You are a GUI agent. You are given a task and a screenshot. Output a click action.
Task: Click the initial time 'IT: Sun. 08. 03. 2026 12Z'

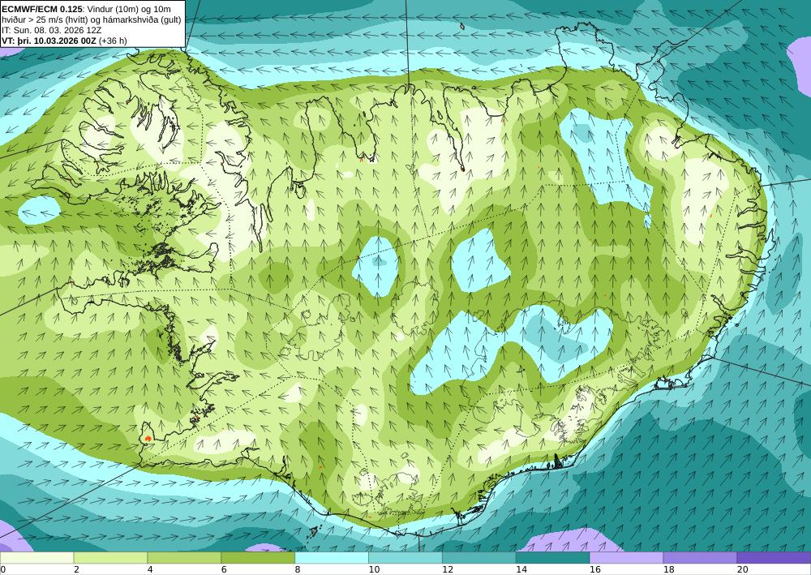coord(51,30)
